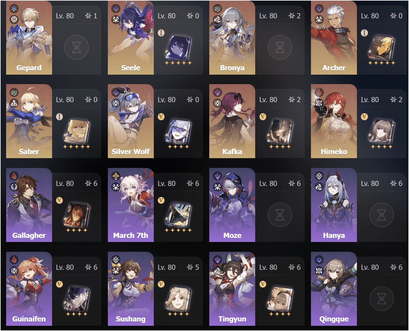
Task: Open the Moze character portrait
Action: pyautogui.click(x=232, y=205)
